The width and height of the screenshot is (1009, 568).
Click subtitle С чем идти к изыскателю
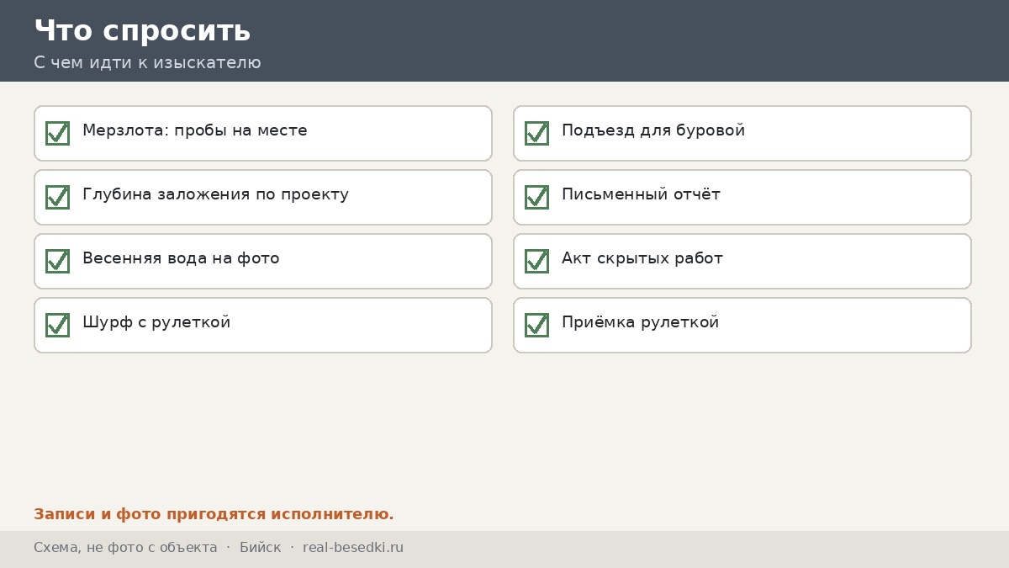(147, 62)
